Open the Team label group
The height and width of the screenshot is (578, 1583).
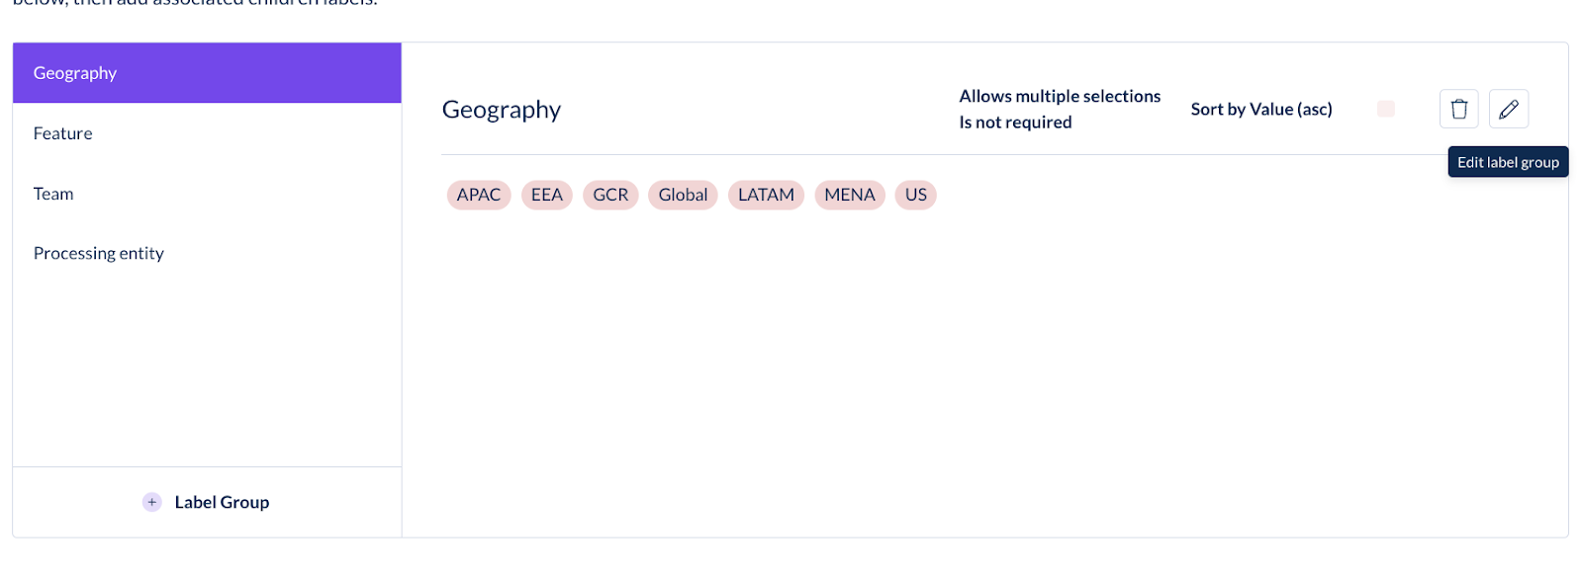click(x=207, y=194)
